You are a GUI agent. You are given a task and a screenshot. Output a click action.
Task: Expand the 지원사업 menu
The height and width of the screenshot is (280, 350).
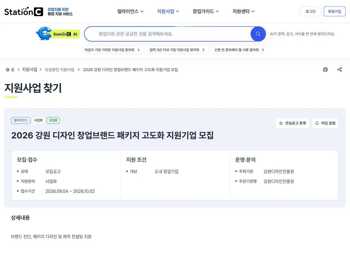168,11
